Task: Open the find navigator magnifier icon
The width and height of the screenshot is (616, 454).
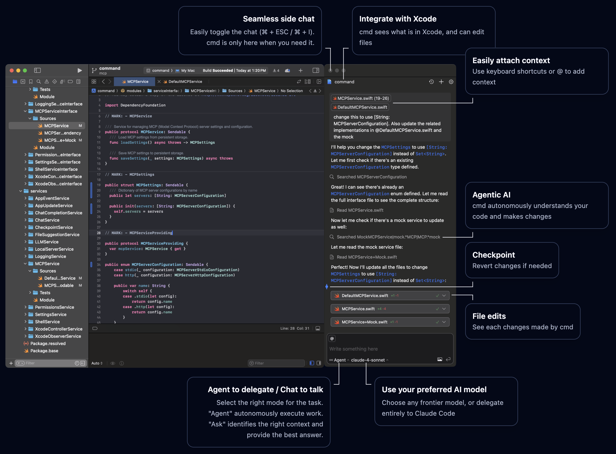Action: tap(39, 82)
